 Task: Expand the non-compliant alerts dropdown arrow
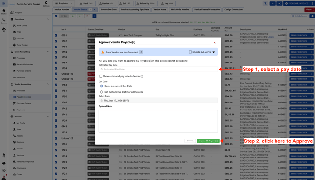click(x=213, y=52)
